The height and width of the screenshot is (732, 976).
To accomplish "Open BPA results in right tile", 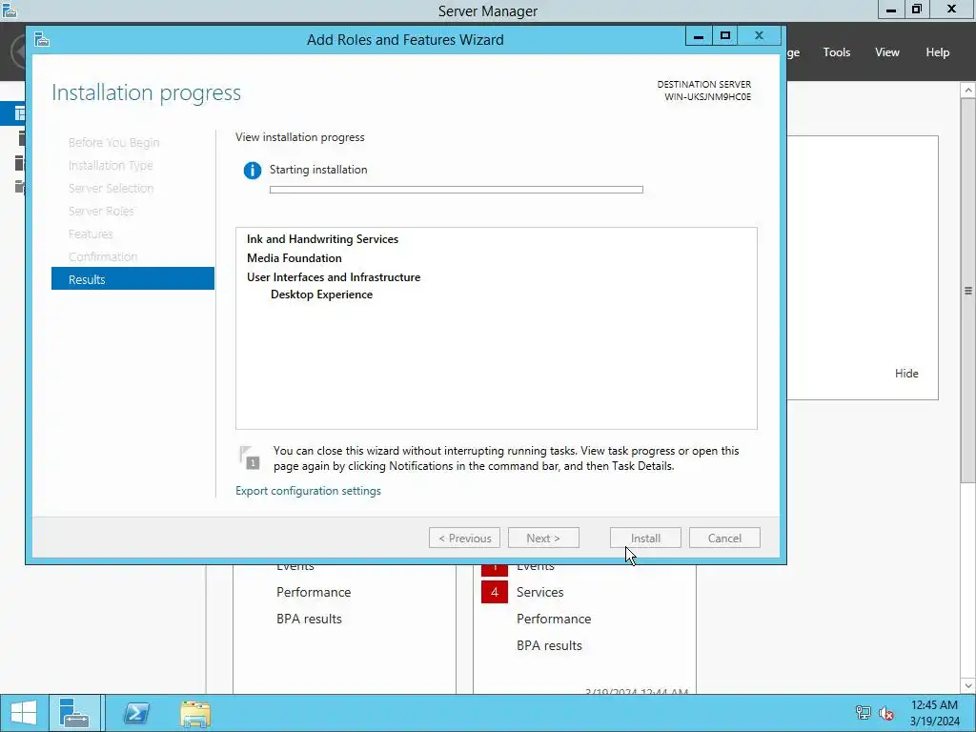I will 549,645.
